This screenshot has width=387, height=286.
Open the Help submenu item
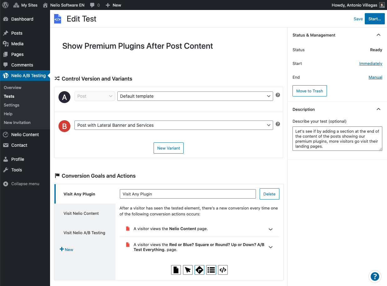(x=8, y=114)
